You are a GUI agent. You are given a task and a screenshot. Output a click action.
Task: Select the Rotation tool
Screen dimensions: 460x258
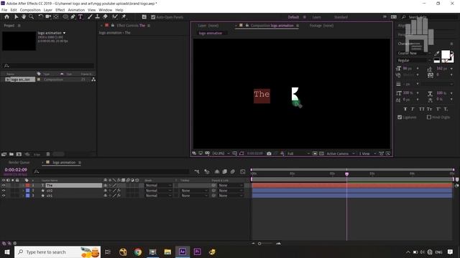[40, 17]
